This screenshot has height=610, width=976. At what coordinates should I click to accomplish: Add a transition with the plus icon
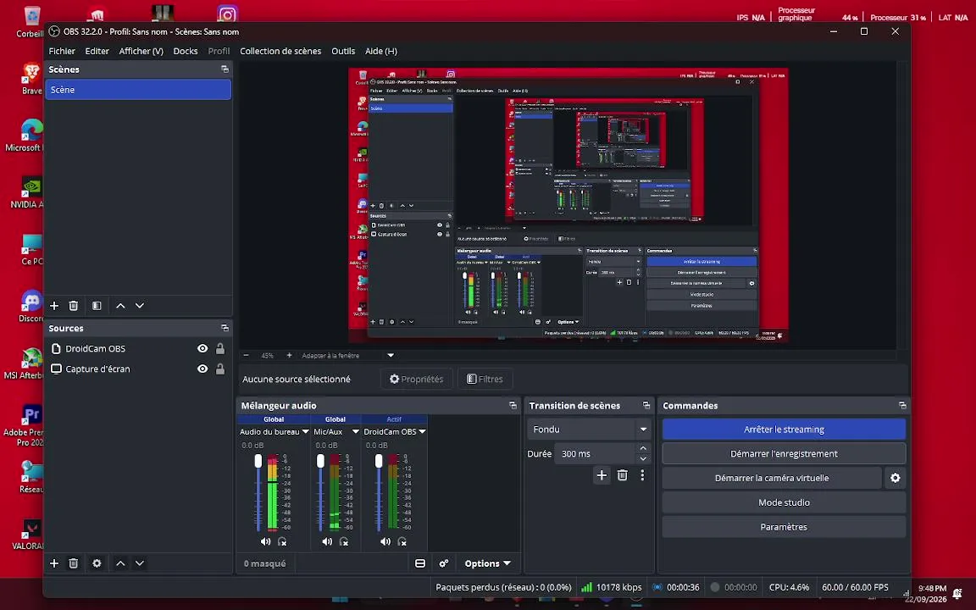pos(602,475)
